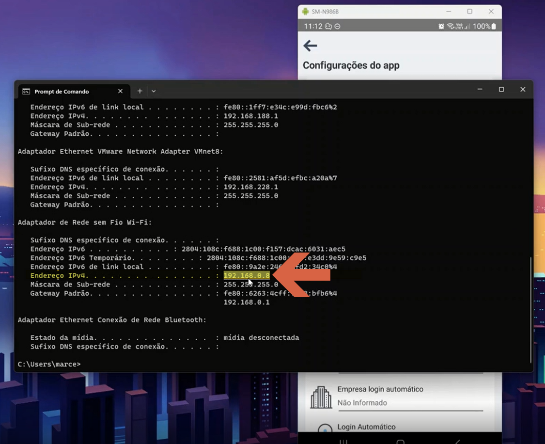Minimize the Command Prompt window
Screen dimensions: 545x444
click(480, 89)
